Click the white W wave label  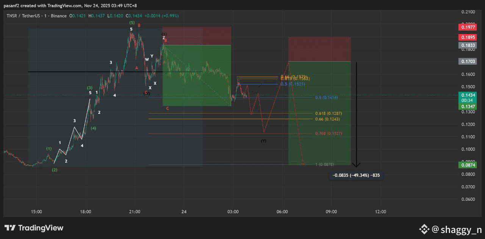(147, 59)
